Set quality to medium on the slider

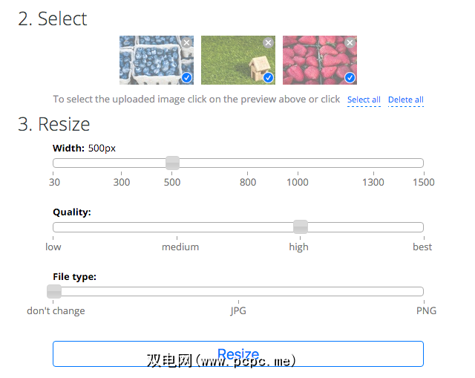(180, 227)
